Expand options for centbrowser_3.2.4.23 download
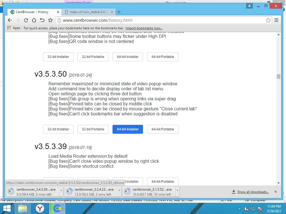Image resolution: width=286 pixels, height=214 pixels. pos(119,192)
